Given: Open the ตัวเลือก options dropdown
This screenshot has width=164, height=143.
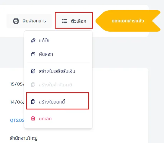Looking at the screenshot, I should point(74,20).
